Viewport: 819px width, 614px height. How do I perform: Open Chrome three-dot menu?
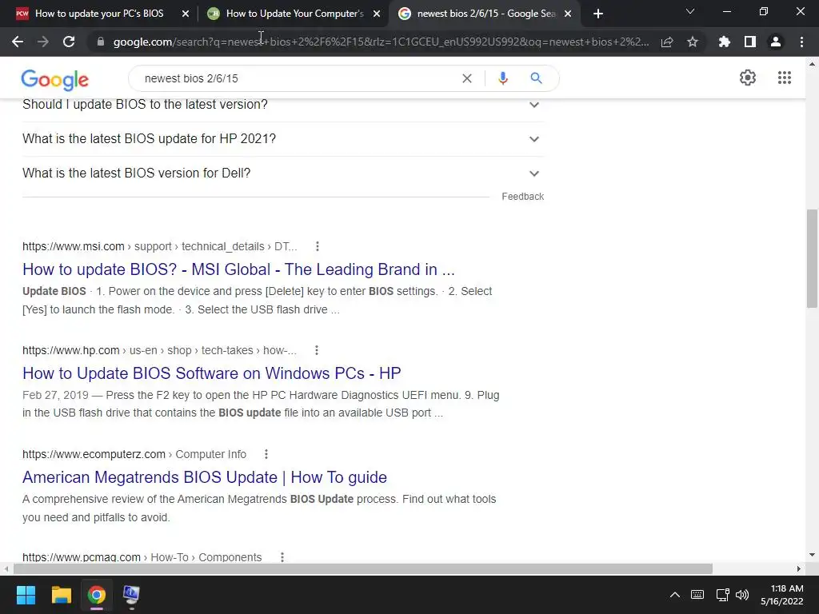[801, 42]
